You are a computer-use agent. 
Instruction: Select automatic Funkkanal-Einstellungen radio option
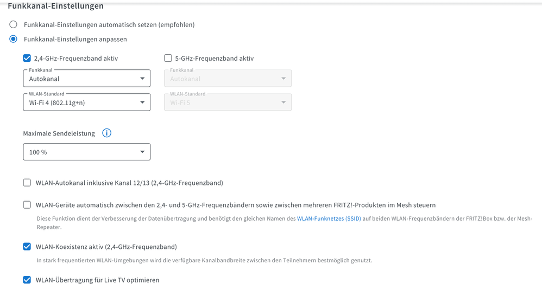click(14, 24)
